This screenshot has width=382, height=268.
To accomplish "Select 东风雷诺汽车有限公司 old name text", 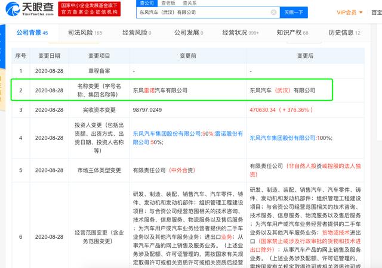I will point(160,91).
